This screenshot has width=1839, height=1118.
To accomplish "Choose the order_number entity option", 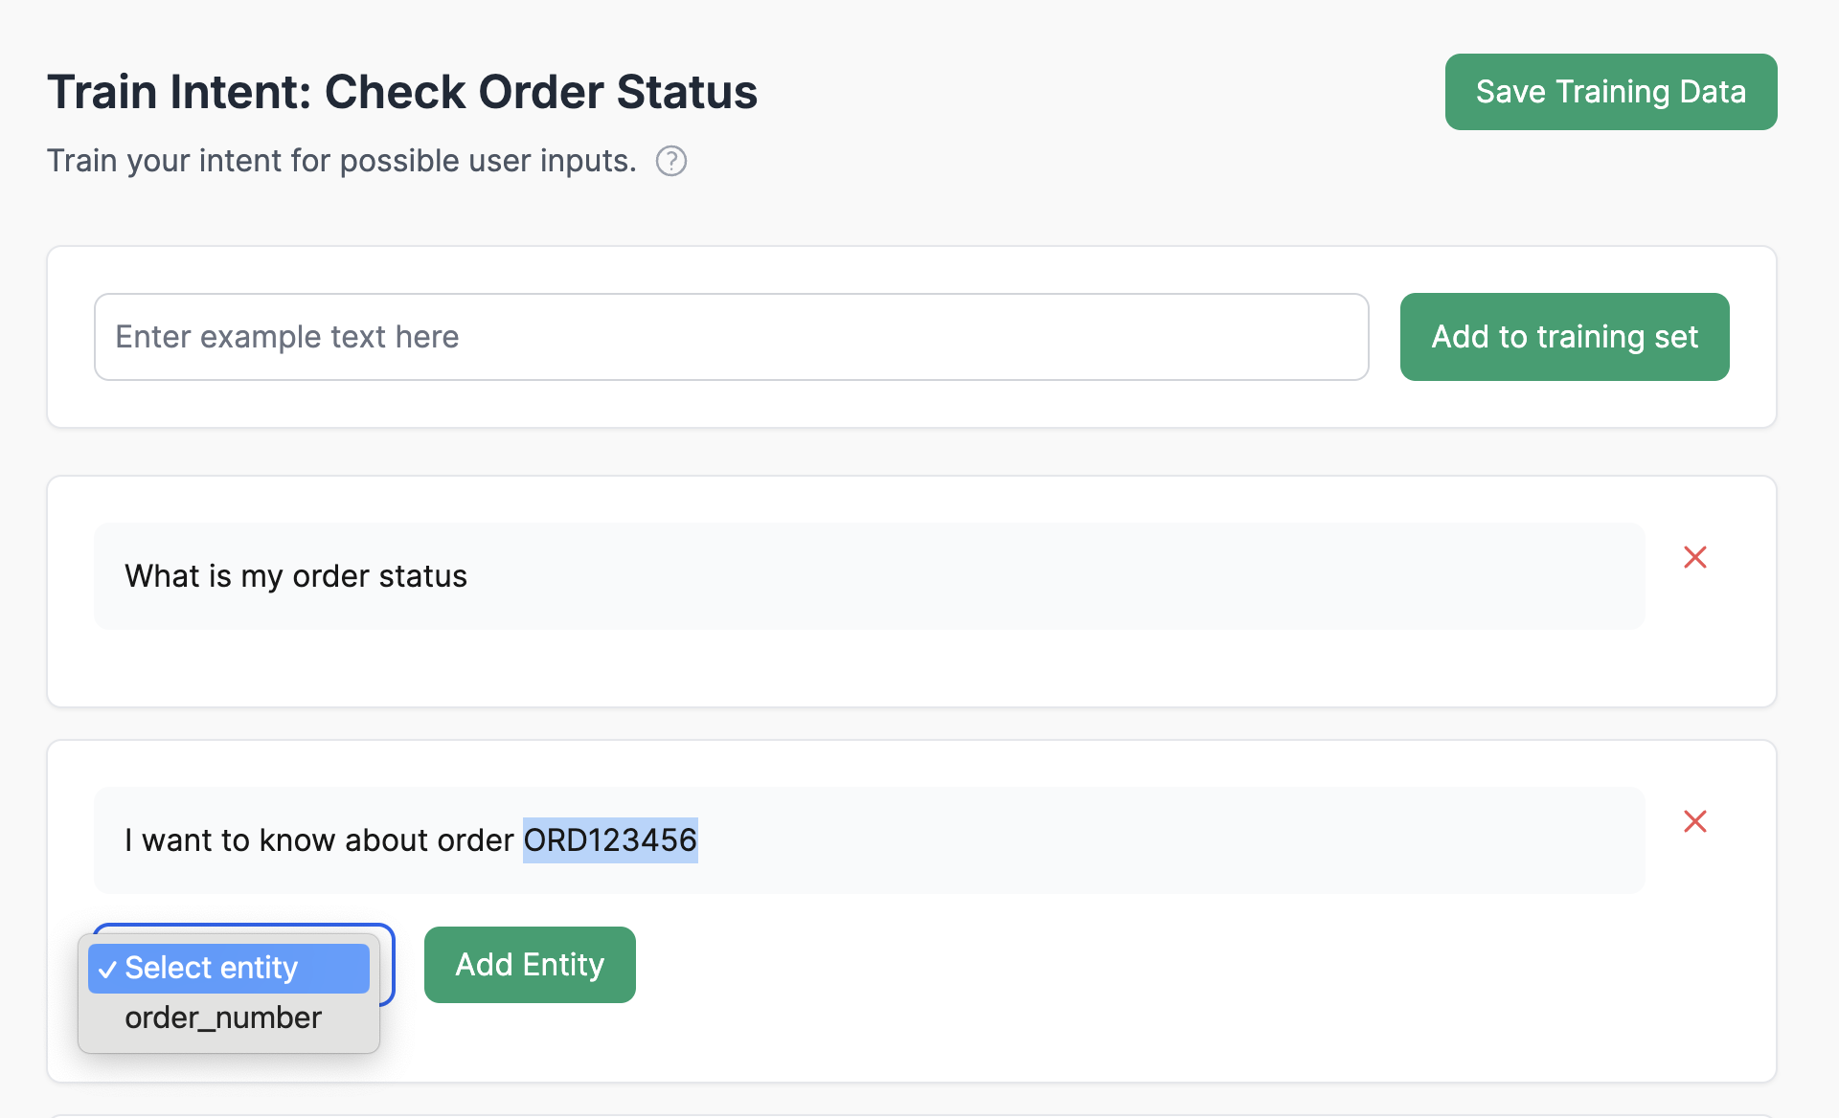I will pos(223,1017).
